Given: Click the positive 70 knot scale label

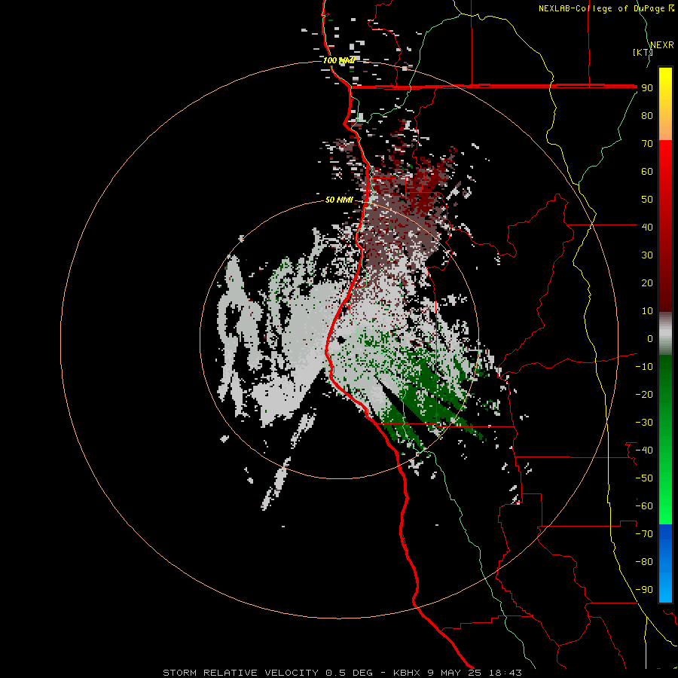Looking at the screenshot, I should (647, 144).
